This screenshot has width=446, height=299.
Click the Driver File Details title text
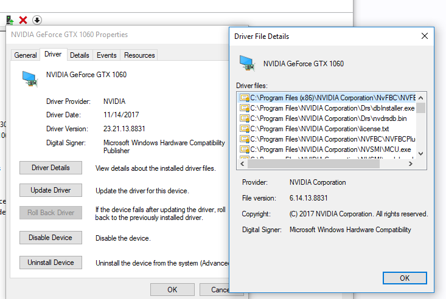pos(262,36)
